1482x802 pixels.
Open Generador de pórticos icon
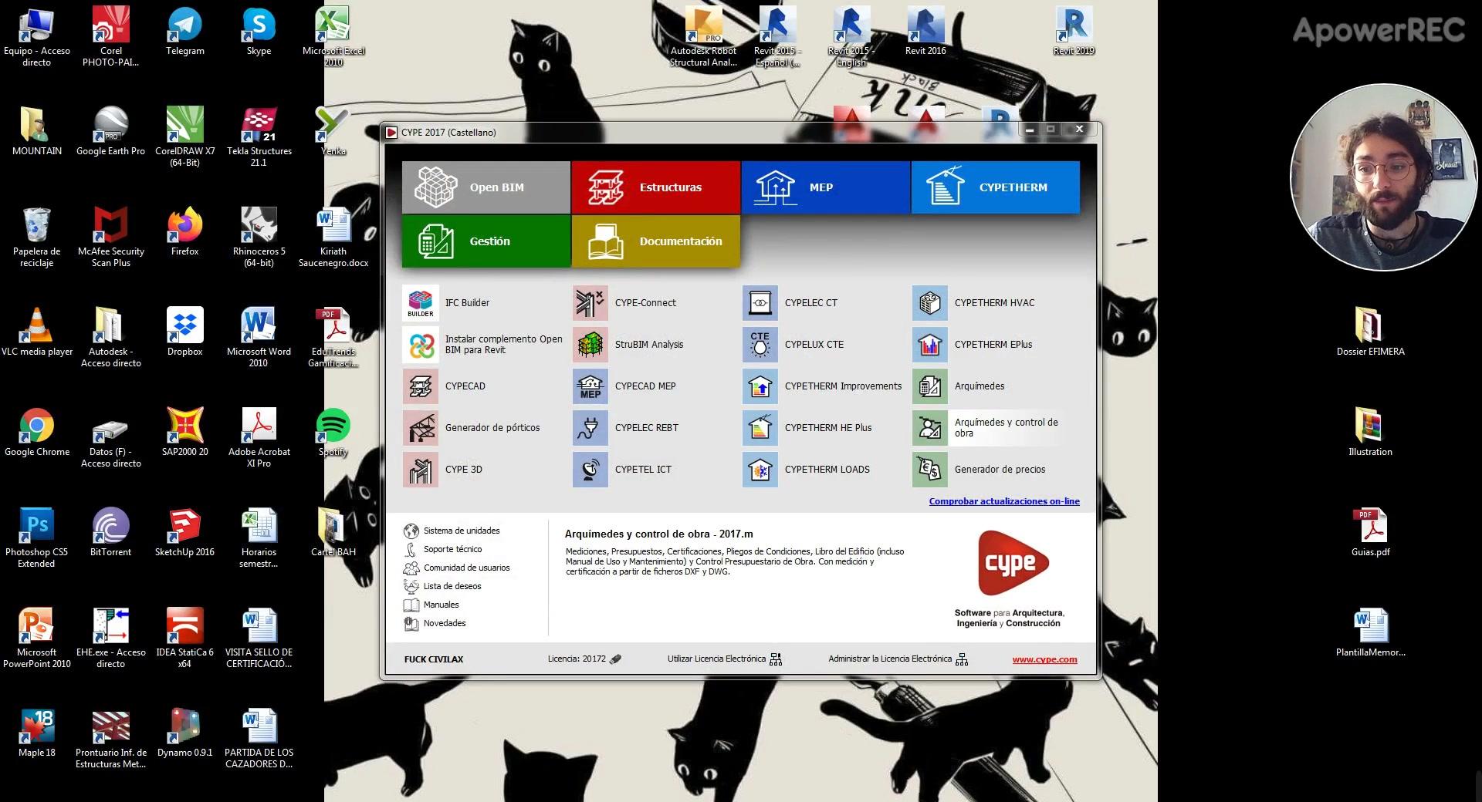point(421,428)
